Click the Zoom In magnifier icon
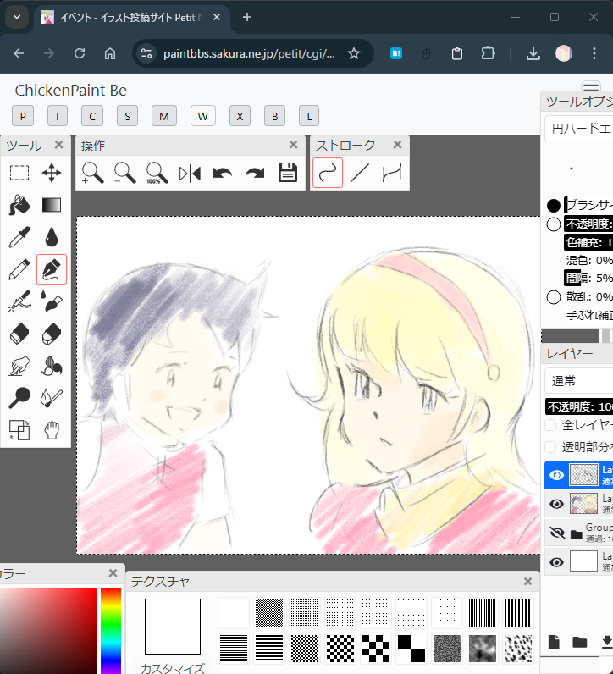The image size is (613, 674). pos(93,174)
